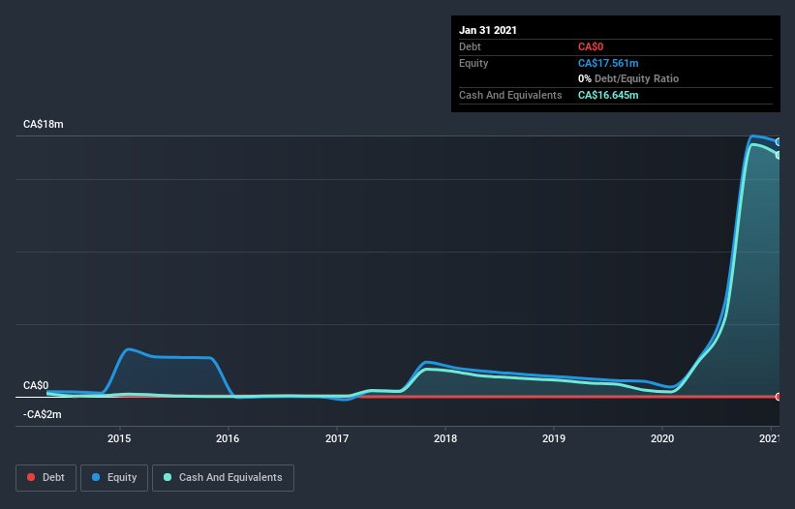
Task: Toggle the Equity series legend button
Action: (x=114, y=478)
